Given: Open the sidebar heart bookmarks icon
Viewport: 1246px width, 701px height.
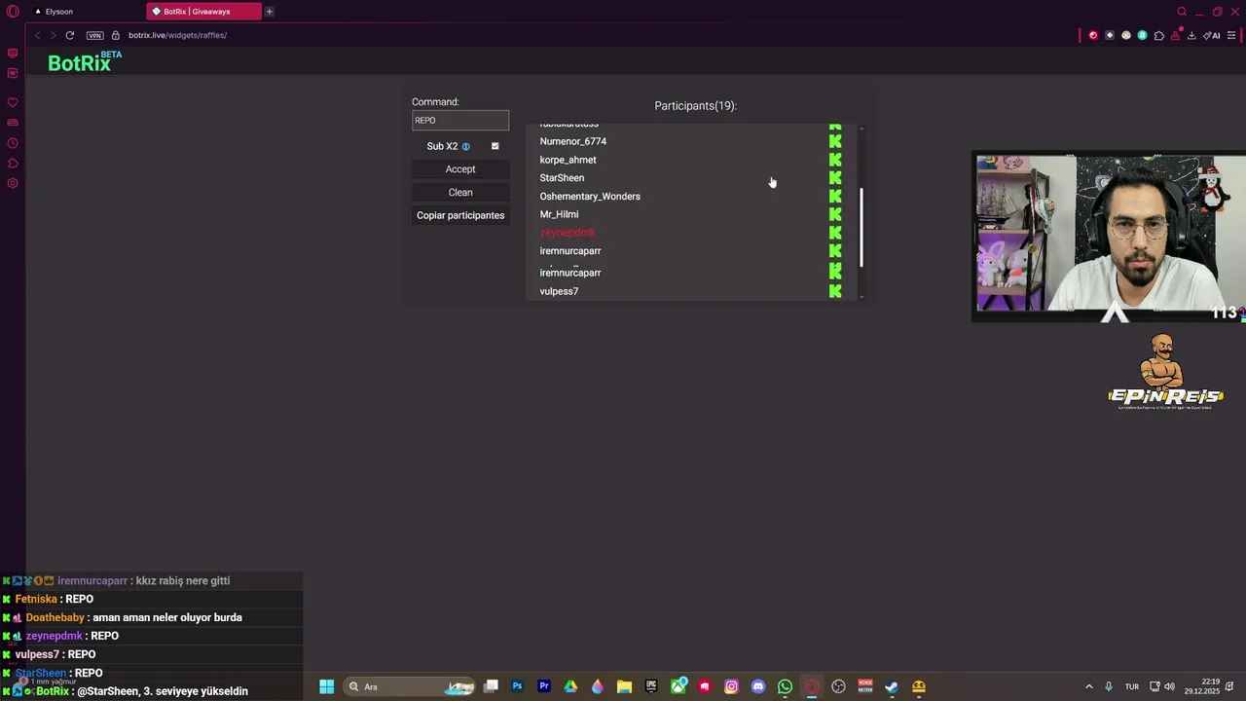Looking at the screenshot, I should (x=13, y=102).
